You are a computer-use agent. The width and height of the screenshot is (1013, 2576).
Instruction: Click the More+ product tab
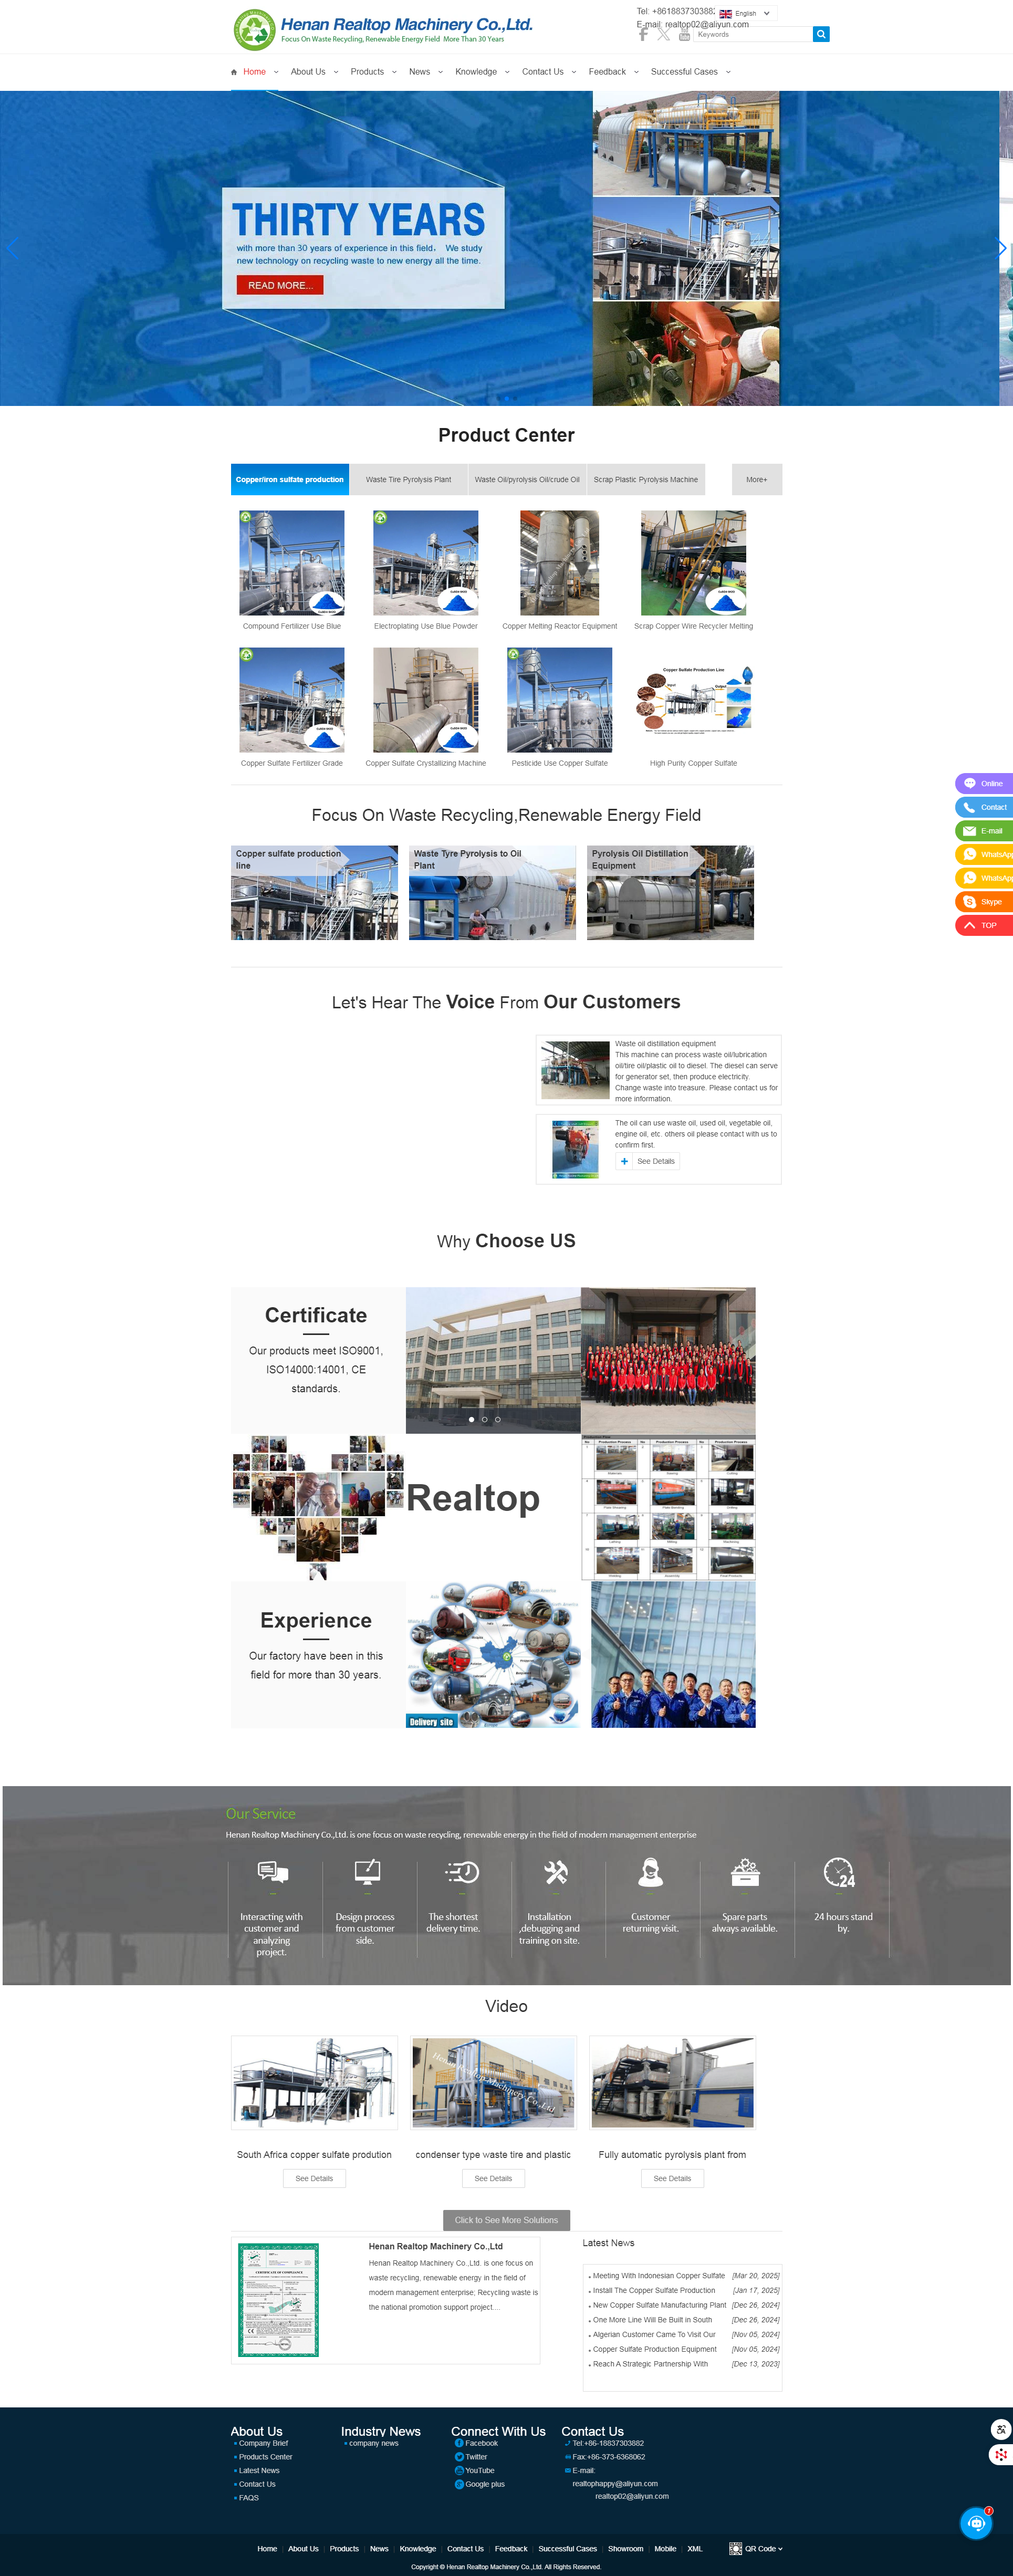click(x=757, y=479)
